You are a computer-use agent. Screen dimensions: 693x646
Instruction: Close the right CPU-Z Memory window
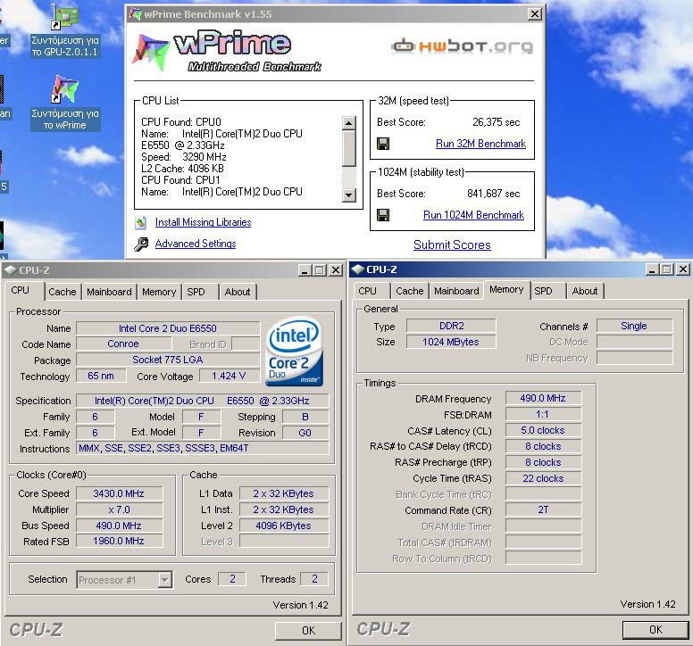pos(683,269)
